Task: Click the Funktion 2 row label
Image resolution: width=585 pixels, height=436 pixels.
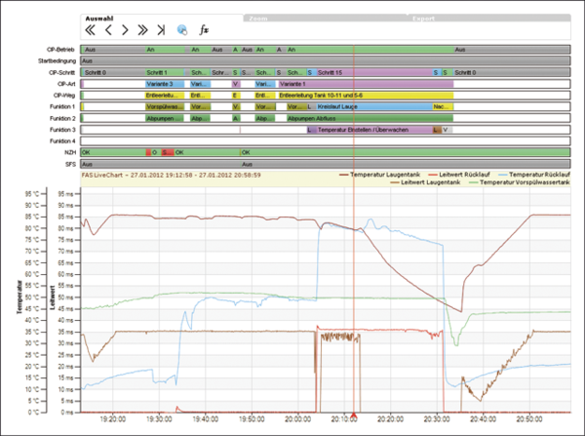Action: pyautogui.click(x=62, y=118)
